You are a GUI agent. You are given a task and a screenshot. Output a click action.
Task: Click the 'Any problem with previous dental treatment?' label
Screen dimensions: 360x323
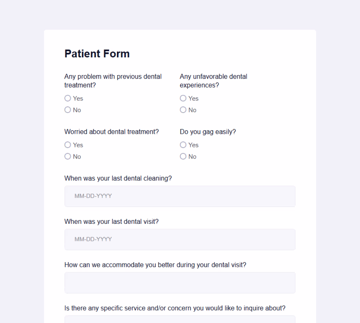[113, 81]
